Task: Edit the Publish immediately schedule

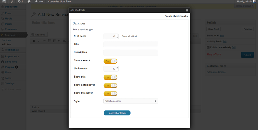Action: click(x=234, y=47)
